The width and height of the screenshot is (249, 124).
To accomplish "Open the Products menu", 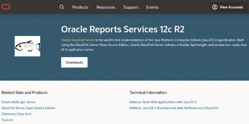I will pyautogui.click(x=80, y=7).
